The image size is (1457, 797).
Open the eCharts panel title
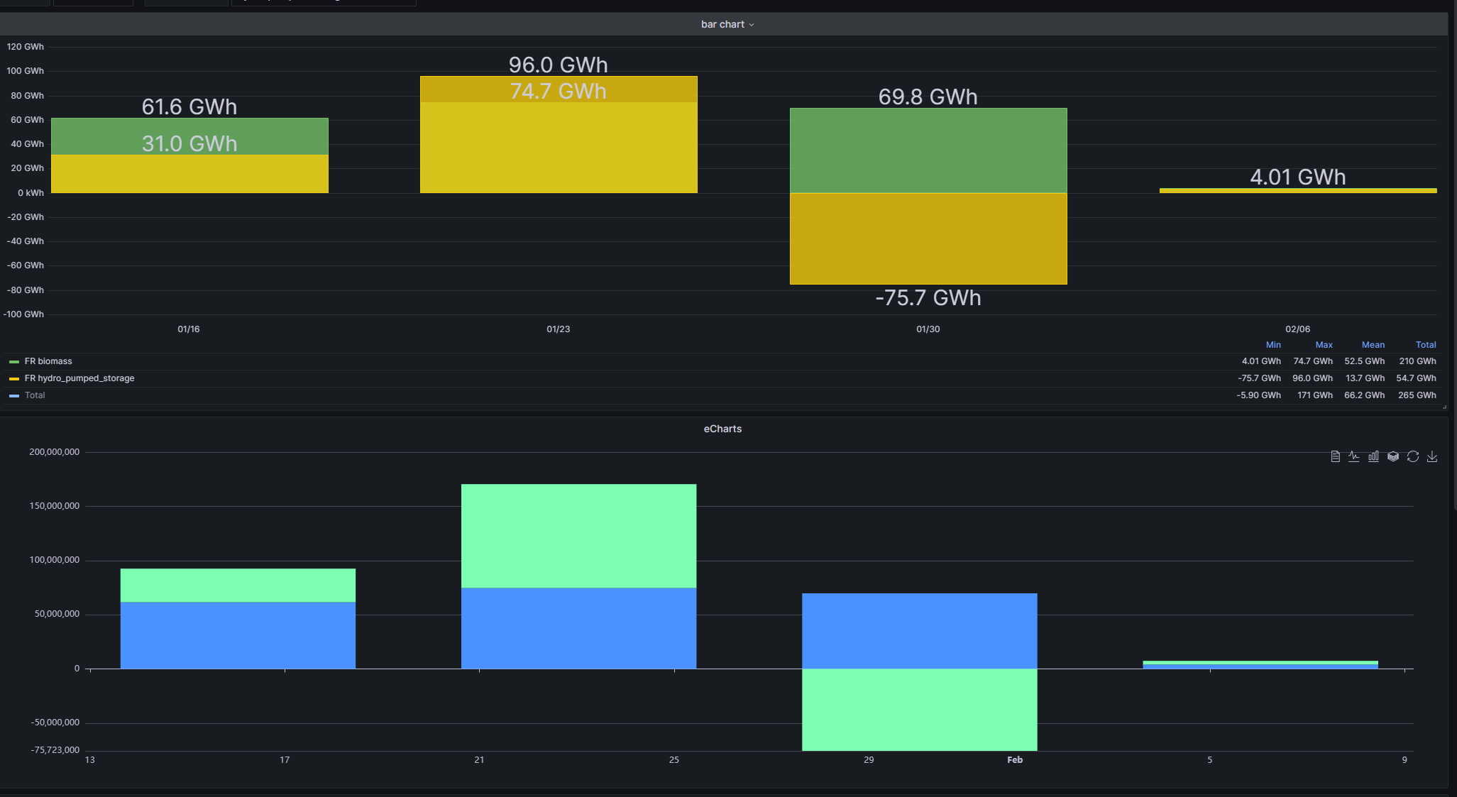[x=722, y=428]
